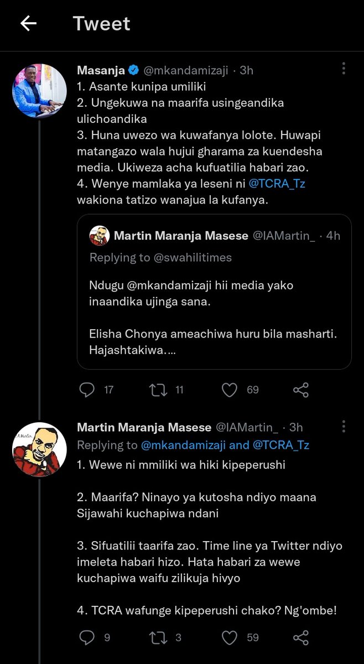This screenshot has height=664, width=364.
Task: Share Martin's tweet via share icon
Action: 301,637
